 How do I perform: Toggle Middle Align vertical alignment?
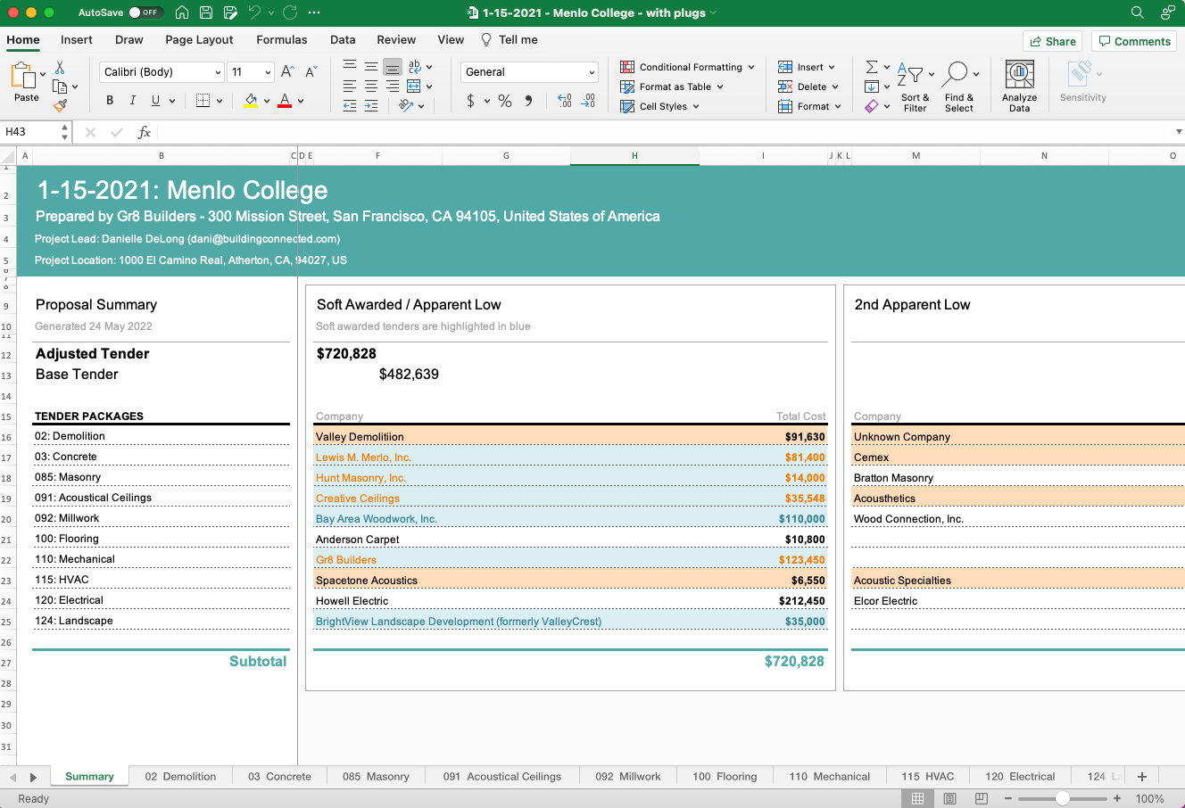click(x=369, y=67)
